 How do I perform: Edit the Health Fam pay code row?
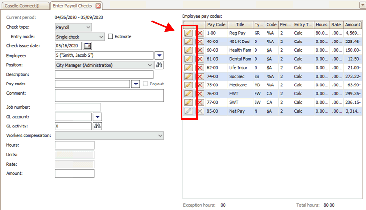coord(188,50)
